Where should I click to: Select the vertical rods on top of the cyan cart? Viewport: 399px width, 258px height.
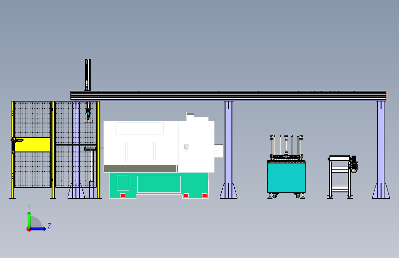coord(286,146)
